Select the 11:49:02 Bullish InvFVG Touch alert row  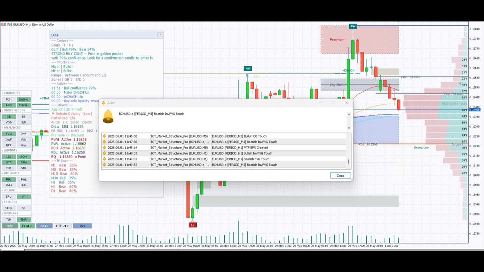(x=224, y=153)
